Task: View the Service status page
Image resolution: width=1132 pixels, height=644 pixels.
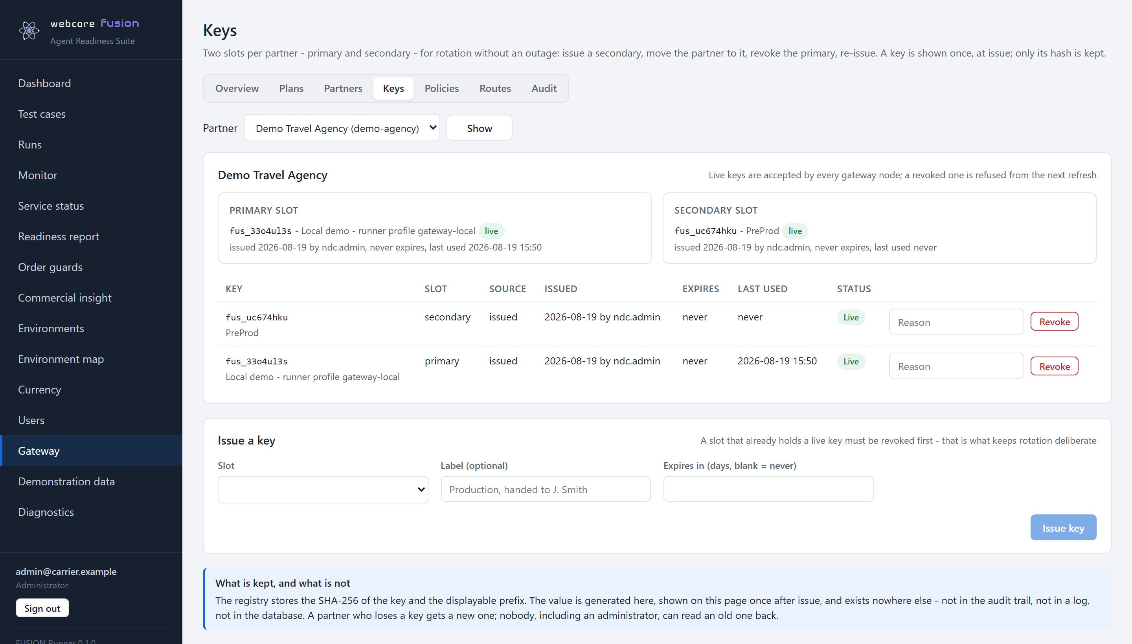Action: click(x=51, y=206)
